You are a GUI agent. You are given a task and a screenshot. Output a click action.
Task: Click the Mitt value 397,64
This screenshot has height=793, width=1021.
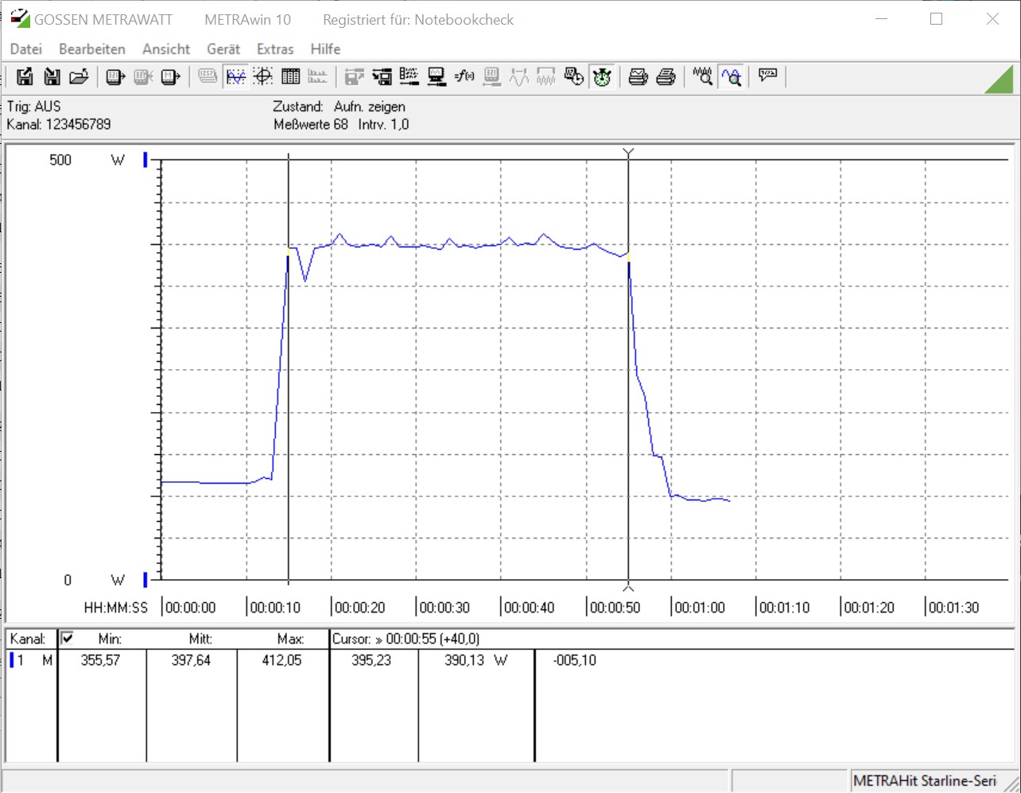[x=191, y=660]
